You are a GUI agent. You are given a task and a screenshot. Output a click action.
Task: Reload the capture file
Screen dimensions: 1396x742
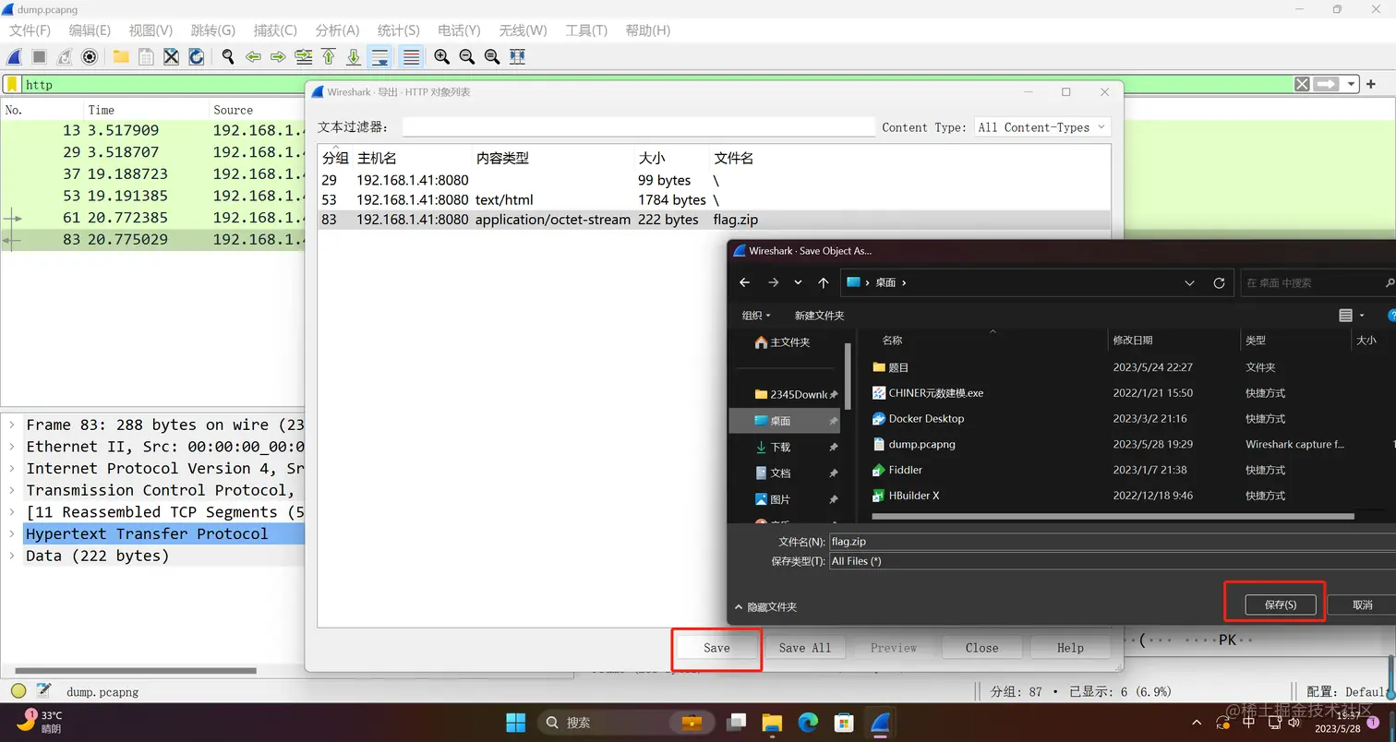point(196,57)
